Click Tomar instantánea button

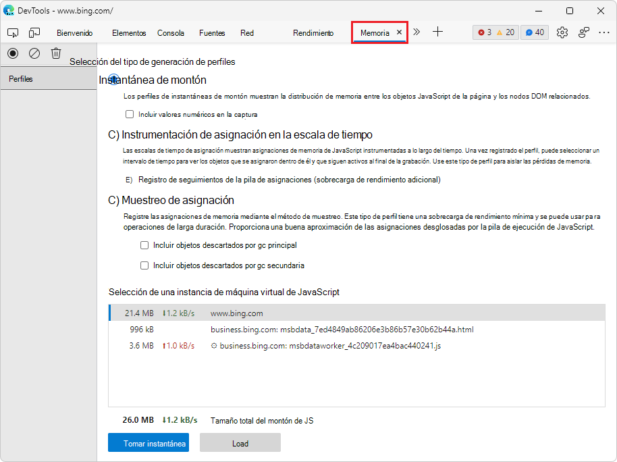[149, 442]
